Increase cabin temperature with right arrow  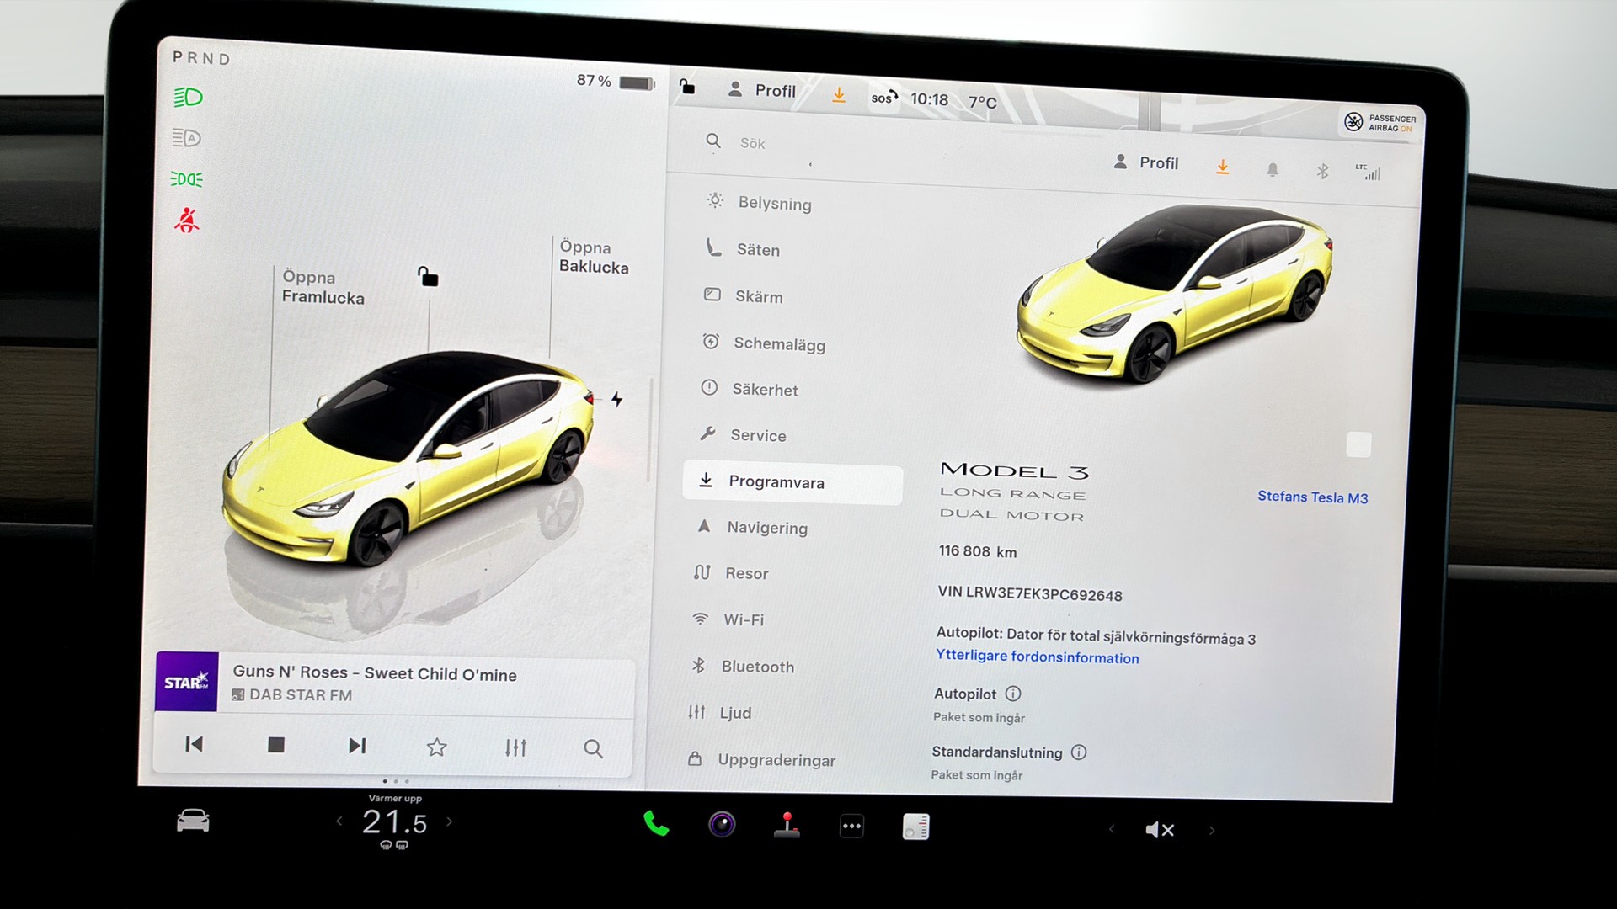[450, 821]
